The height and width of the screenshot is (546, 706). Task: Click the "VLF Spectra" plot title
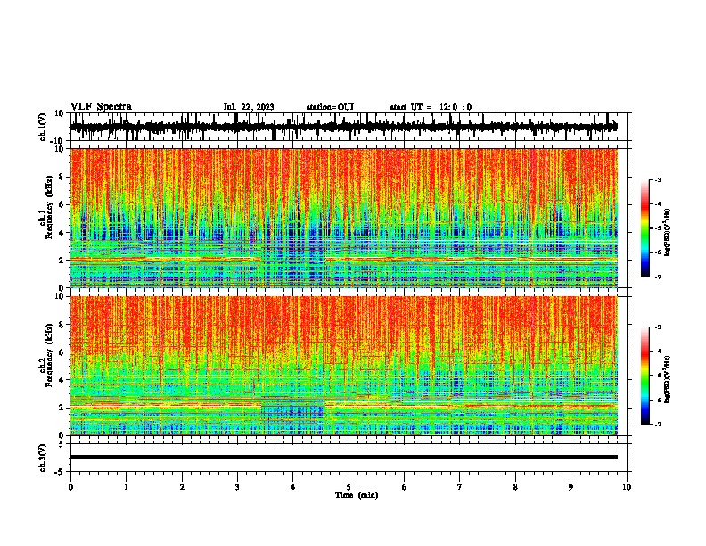[101, 107]
